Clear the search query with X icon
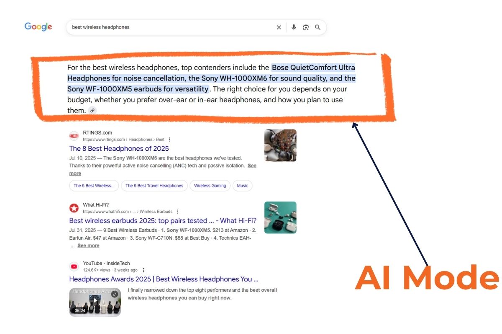Viewport: 502px width, 334px height. [x=279, y=27]
